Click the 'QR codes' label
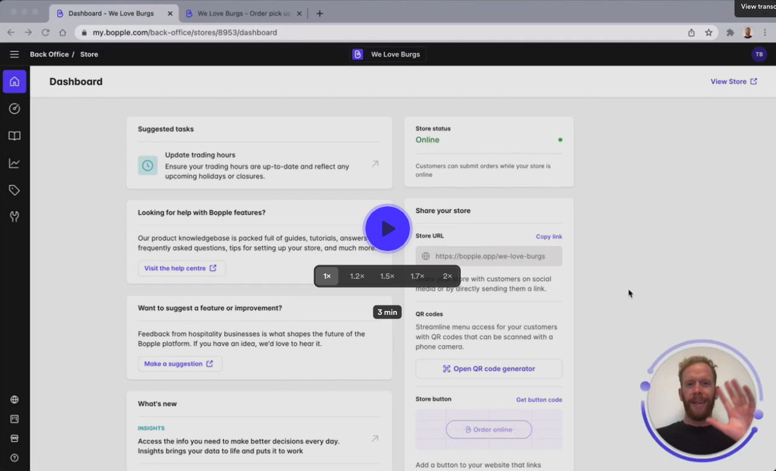The image size is (776, 471). (429, 314)
